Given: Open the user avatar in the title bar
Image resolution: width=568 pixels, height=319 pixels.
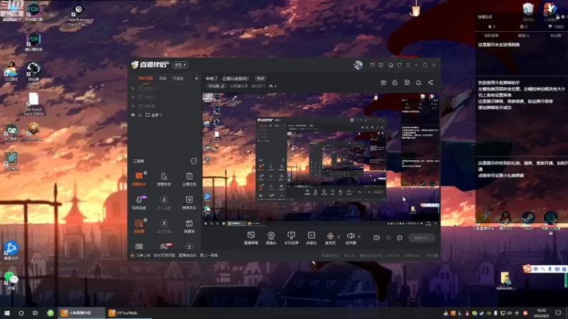Looking at the screenshot, I should tap(358, 65).
